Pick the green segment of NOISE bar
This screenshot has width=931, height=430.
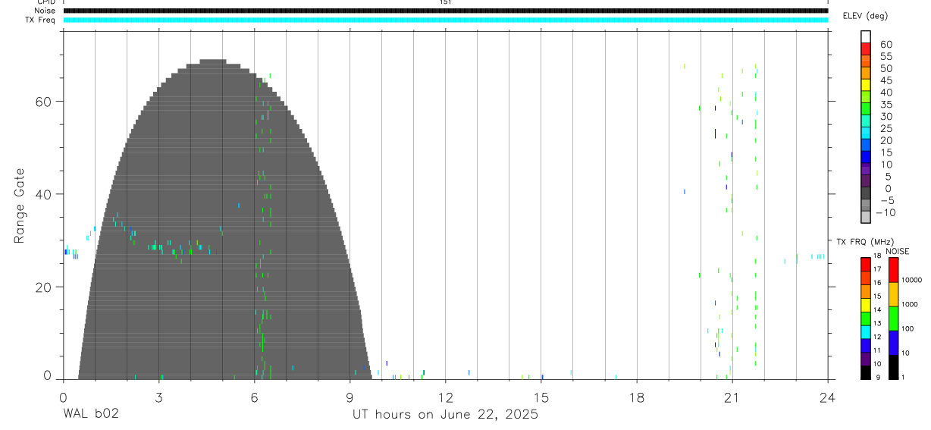pyautogui.click(x=893, y=319)
